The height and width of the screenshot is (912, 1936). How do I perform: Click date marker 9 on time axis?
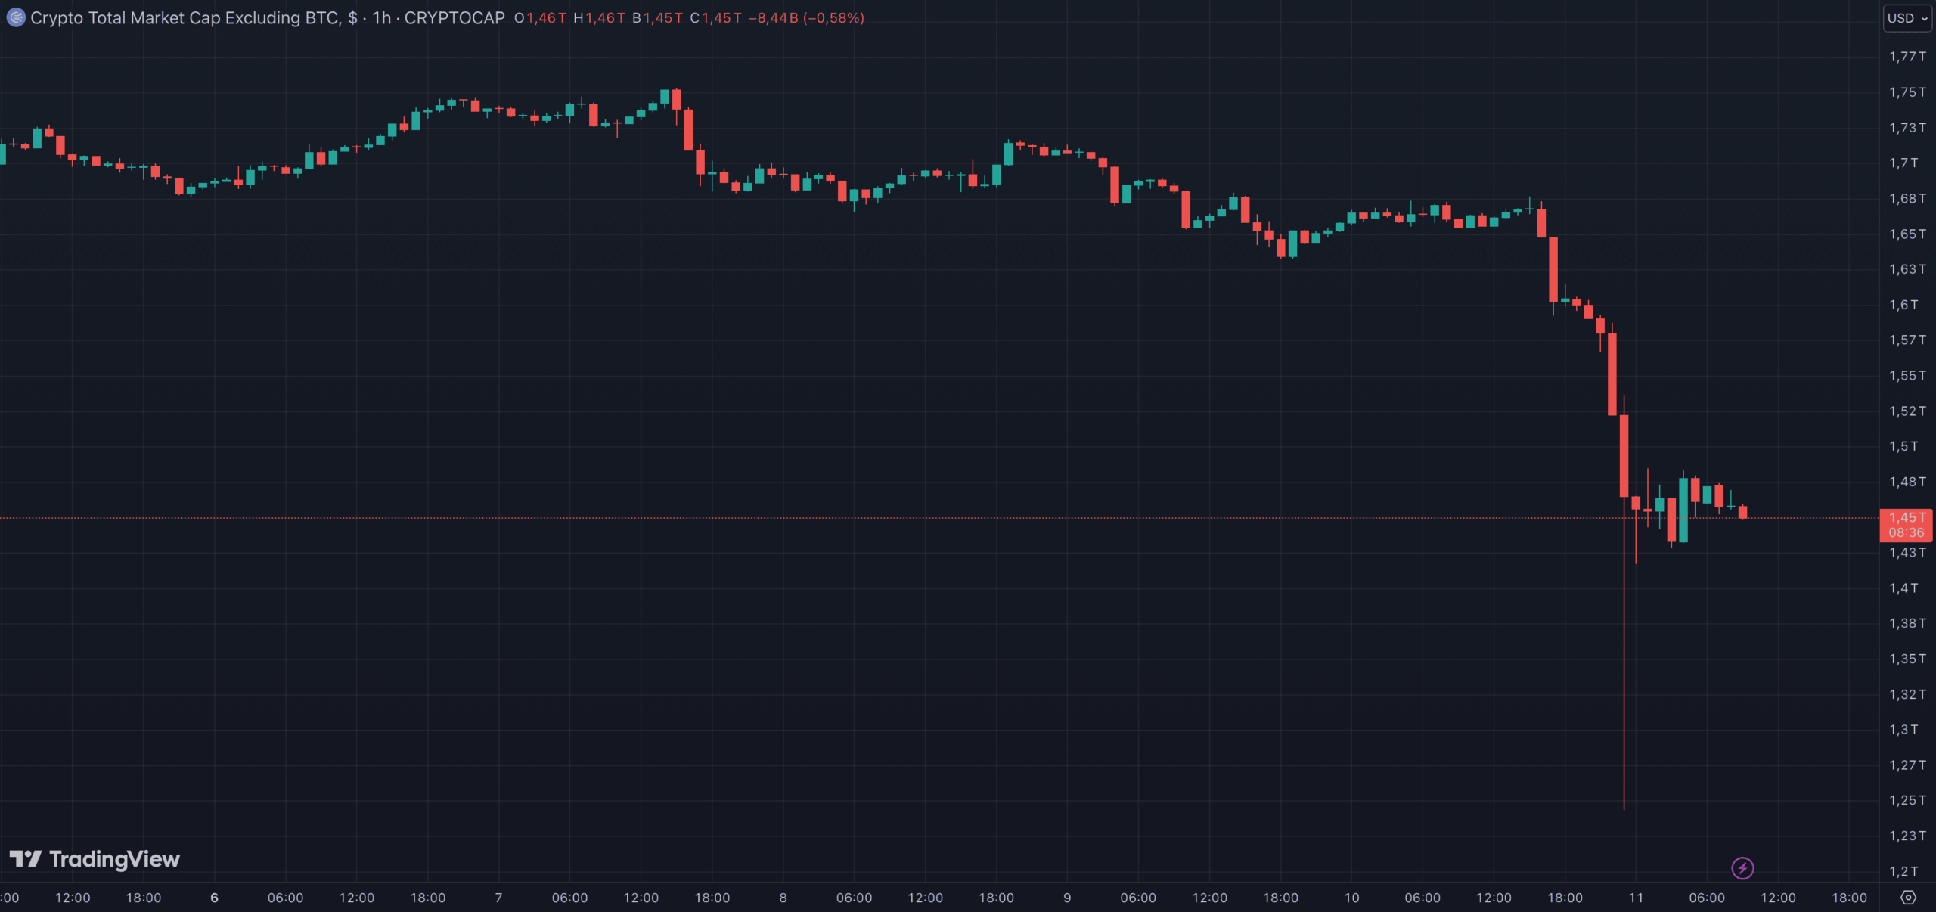pyautogui.click(x=1067, y=898)
